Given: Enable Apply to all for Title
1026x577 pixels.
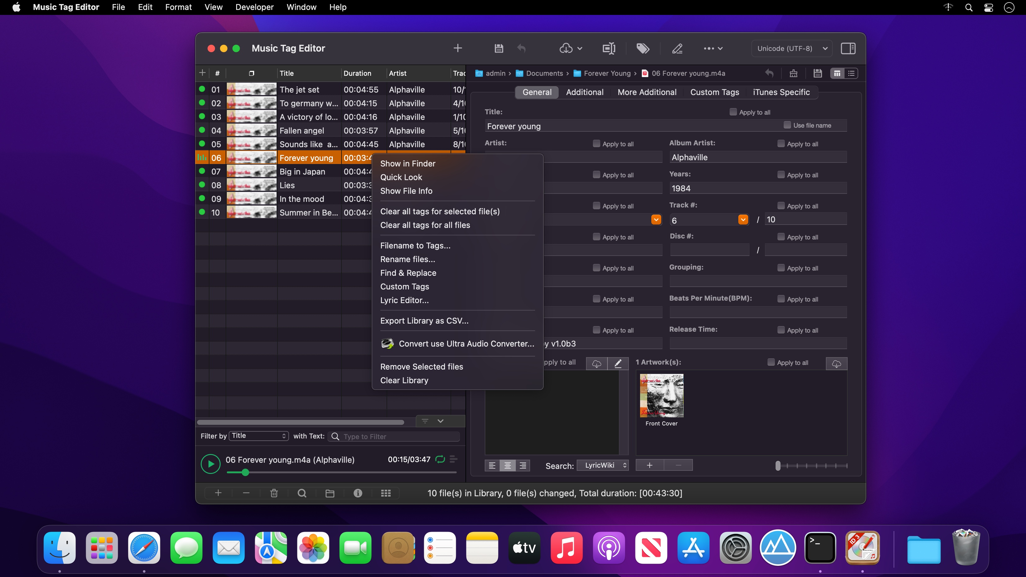Looking at the screenshot, I should pos(733,112).
